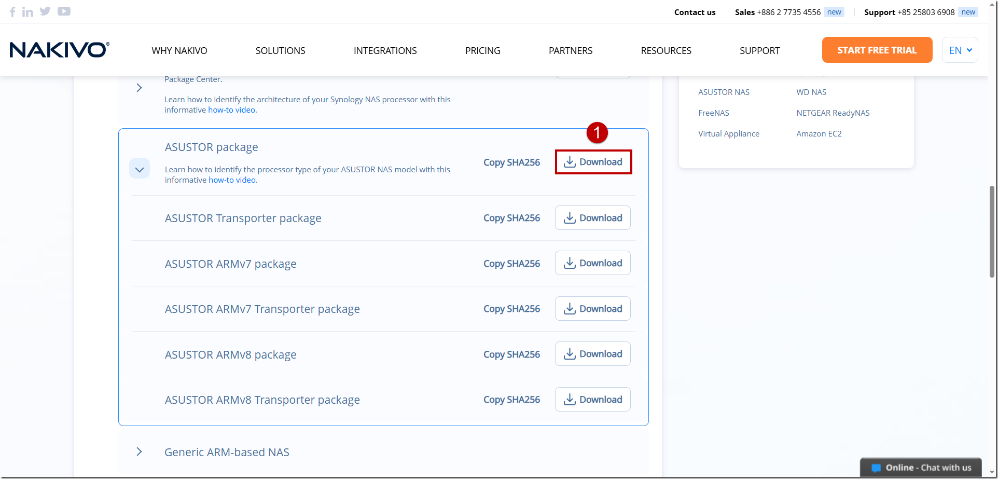The image size is (998, 479).
Task: Open SOLUTIONS menu
Action: (x=280, y=50)
